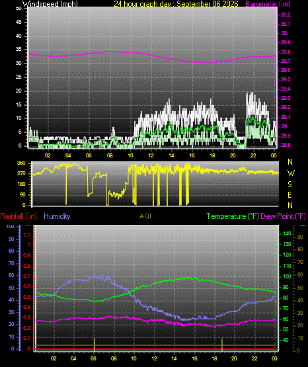This screenshot has height=367, width=308.
Task: Click the Windspeed (mph) axis title
Action: [50, 4]
